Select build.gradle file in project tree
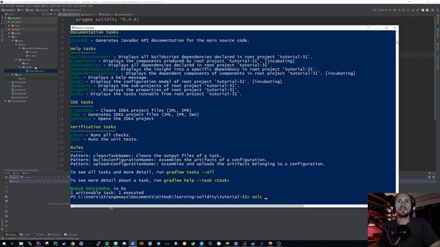Screen dimensions: 440x247 tap(19, 82)
